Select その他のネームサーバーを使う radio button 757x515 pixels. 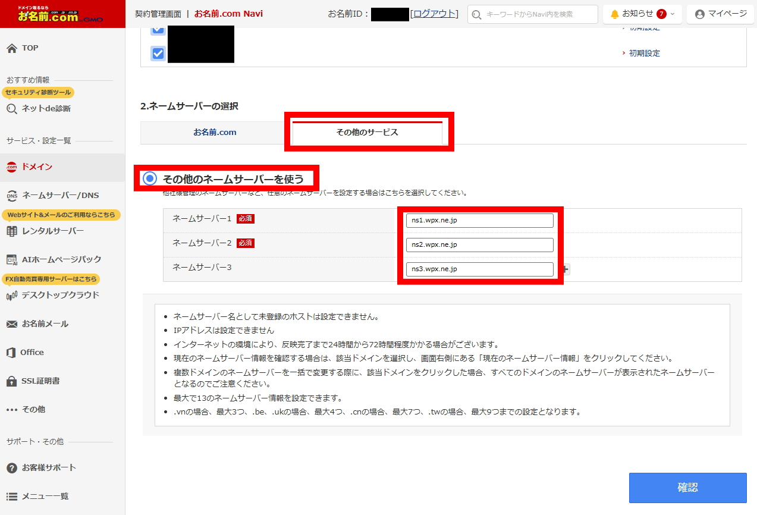[x=150, y=178]
